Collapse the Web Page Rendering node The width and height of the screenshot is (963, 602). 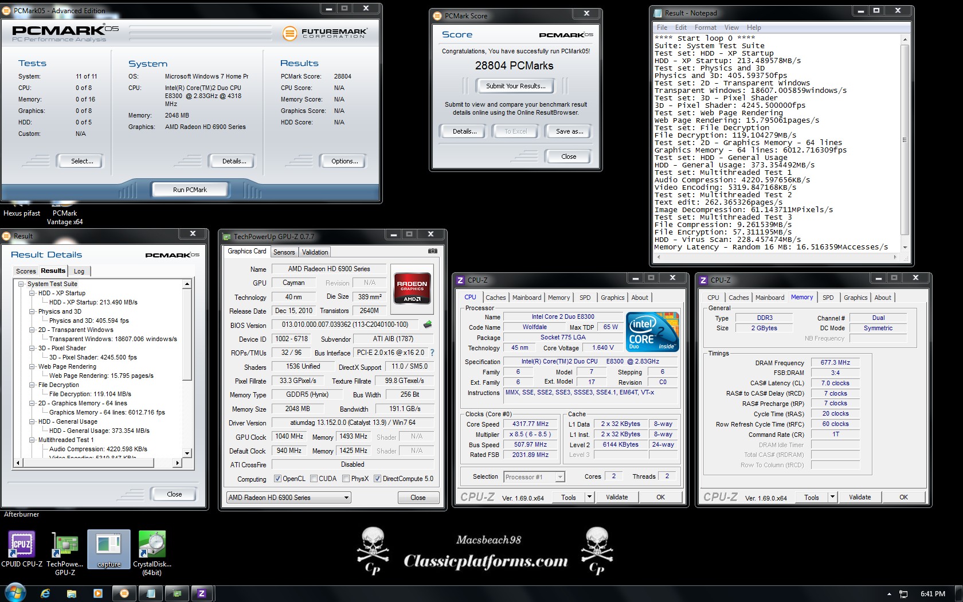(x=32, y=366)
